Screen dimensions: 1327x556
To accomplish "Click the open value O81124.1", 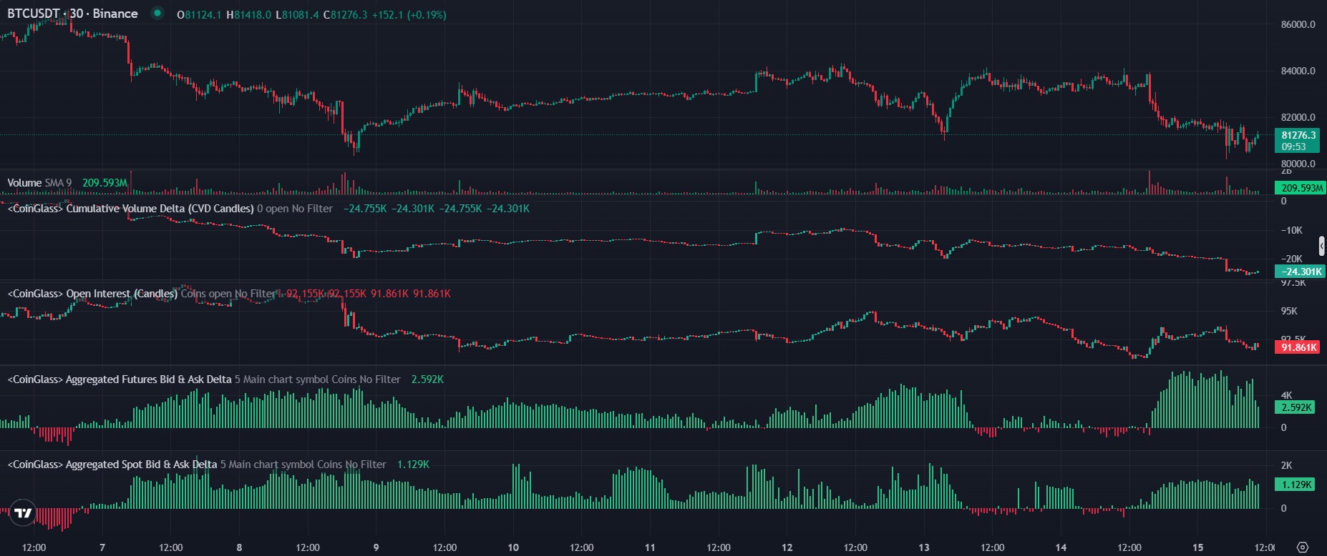I will click(199, 15).
